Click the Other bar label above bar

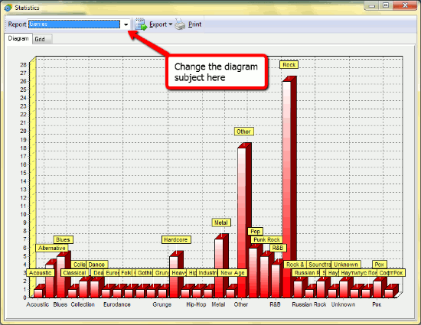(x=243, y=132)
